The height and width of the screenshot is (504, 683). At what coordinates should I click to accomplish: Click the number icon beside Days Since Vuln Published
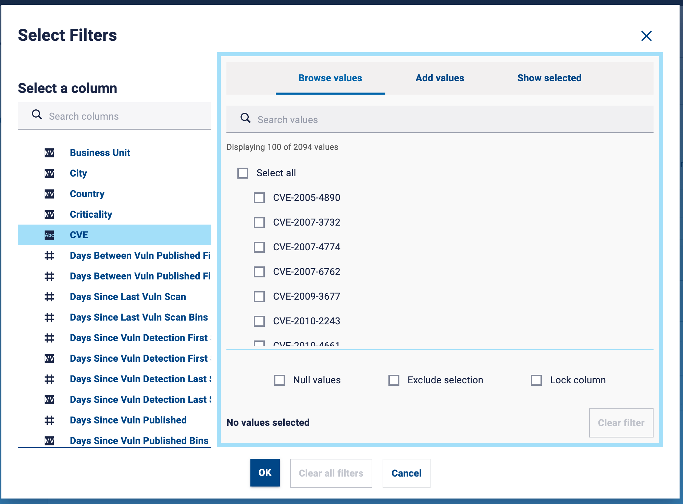[49, 420]
